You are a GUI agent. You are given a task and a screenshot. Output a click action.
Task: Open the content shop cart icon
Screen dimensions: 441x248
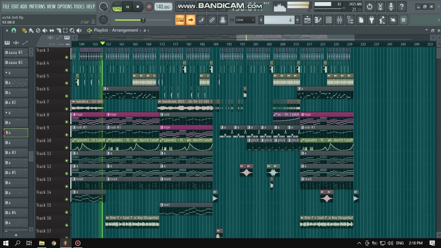(403, 20)
